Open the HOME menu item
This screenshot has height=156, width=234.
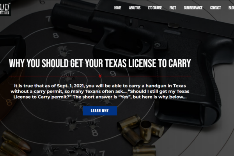(x=118, y=8)
